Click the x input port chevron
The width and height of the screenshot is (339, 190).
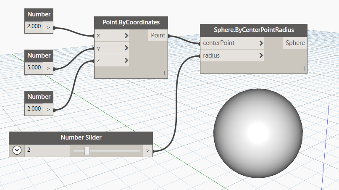pos(126,35)
